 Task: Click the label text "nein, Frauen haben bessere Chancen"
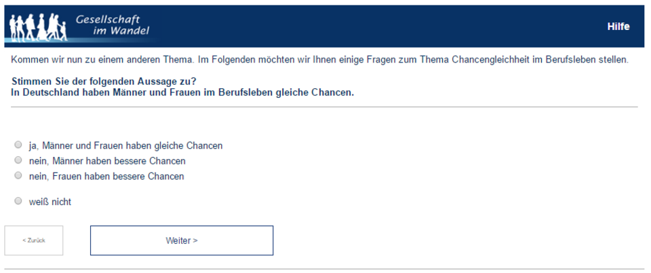(x=106, y=176)
